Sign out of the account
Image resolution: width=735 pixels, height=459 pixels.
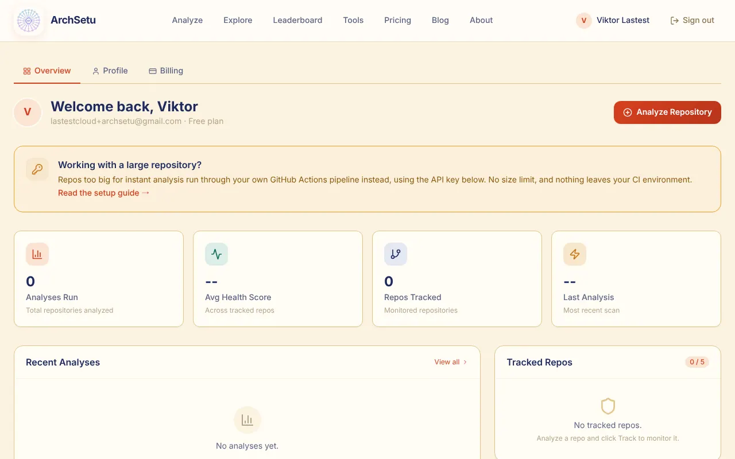click(693, 20)
